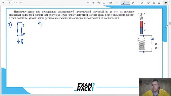The height and width of the screenshot is (96, 171).
Task: Click the webcam video overlay
Action: pos(155,87)
